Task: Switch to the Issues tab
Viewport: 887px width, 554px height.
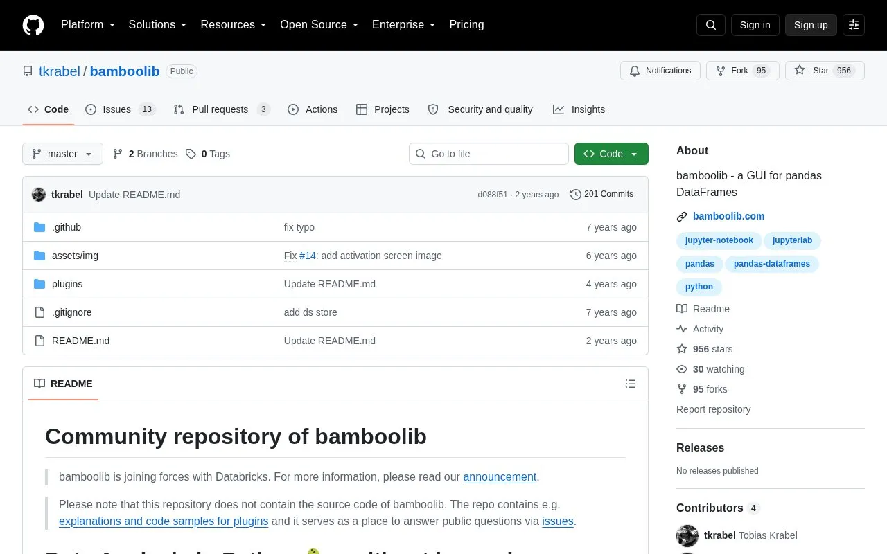Action: (x=121, y=109)
